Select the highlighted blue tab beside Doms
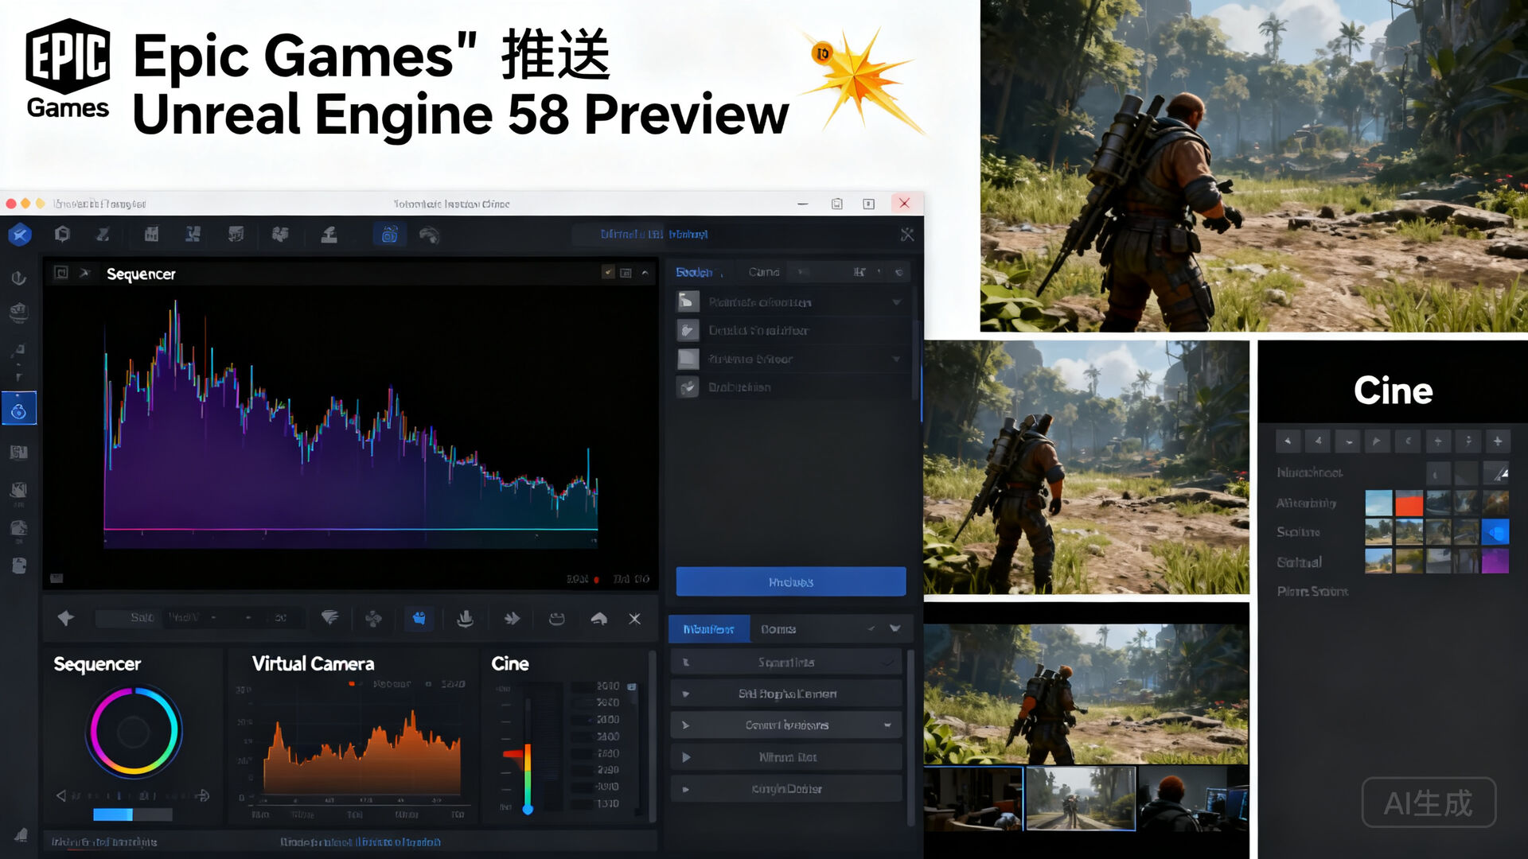 click(x=708, y=629)
